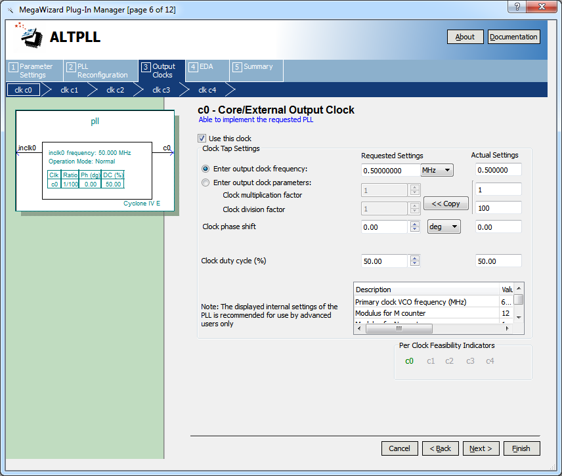Click the description table scroll up arrow
The width and height of the screenshot is (562, 476).
pos(519,288)
